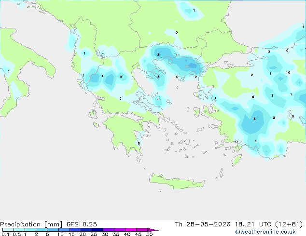Click the '35' legend scale label
Screen dimensions: 306x236
pyautogui.click(x=116, y=234)
